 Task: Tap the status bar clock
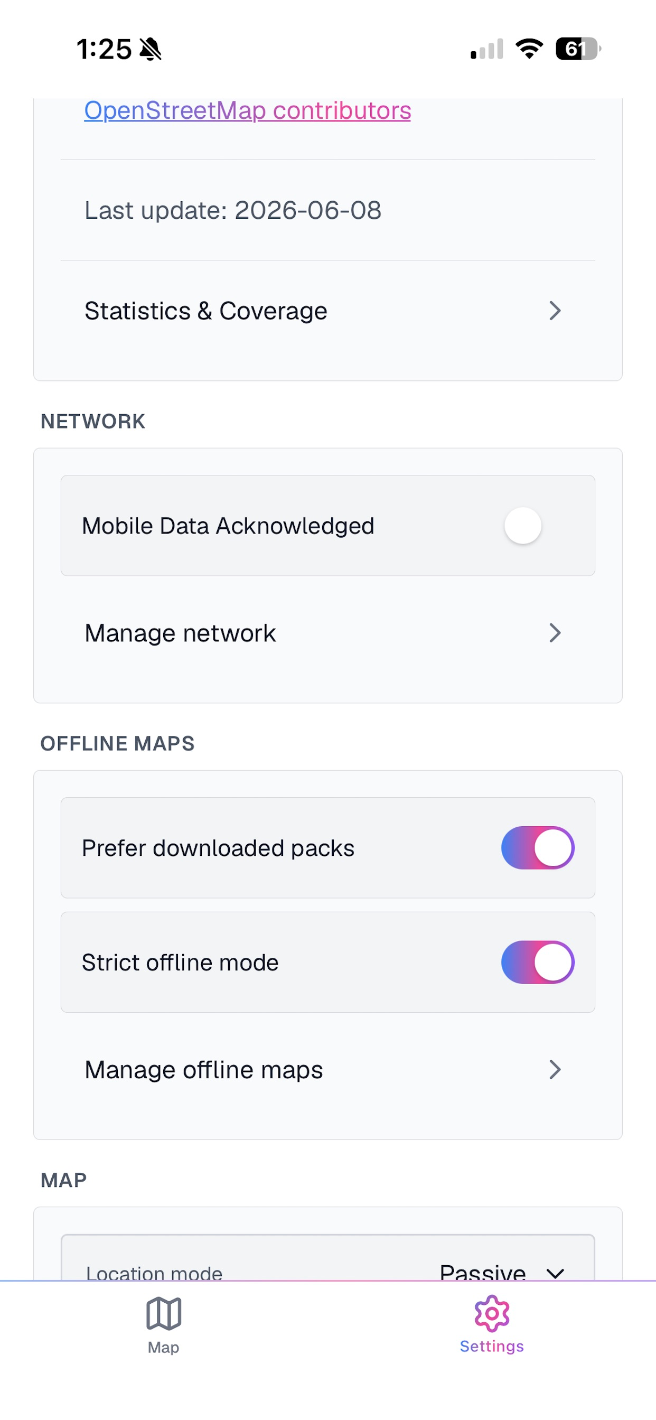coord(104,49)
